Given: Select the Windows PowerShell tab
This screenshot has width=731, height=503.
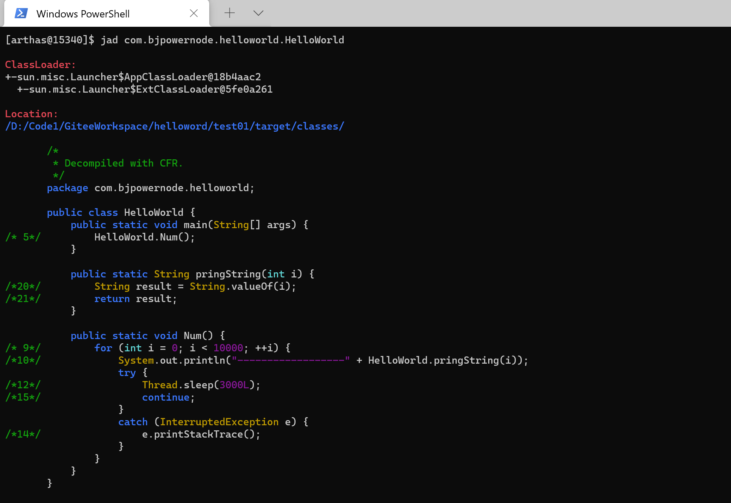Looking at the screenshot, I should (106, 14).
